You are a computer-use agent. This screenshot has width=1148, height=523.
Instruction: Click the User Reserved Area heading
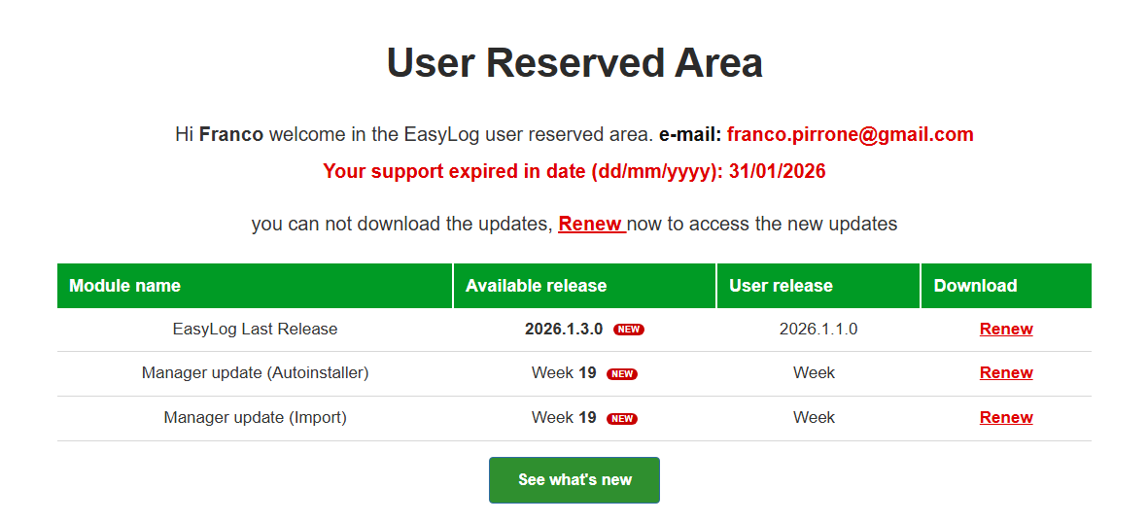(x=574, y=62)
